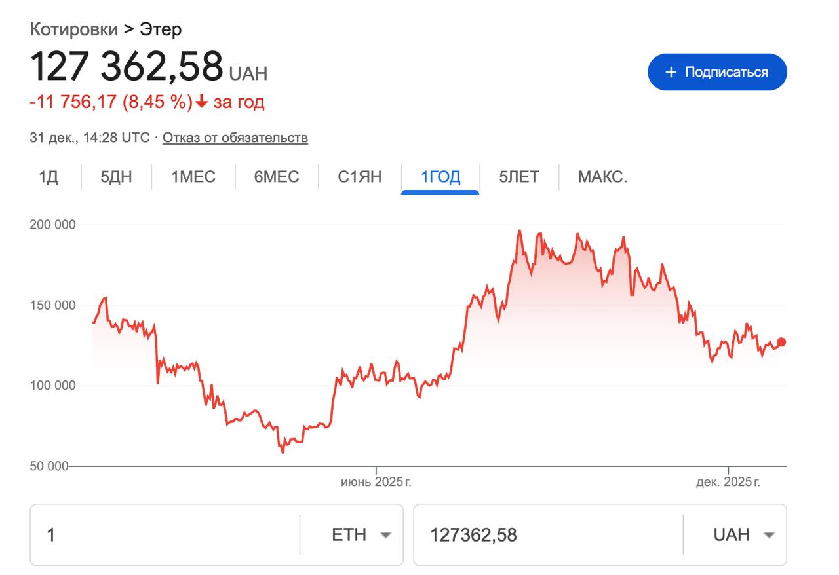Show the МАКС. full history tab
Image resolution: width=839 pixels, height=575 pixels.
click(x=602, y=177)
